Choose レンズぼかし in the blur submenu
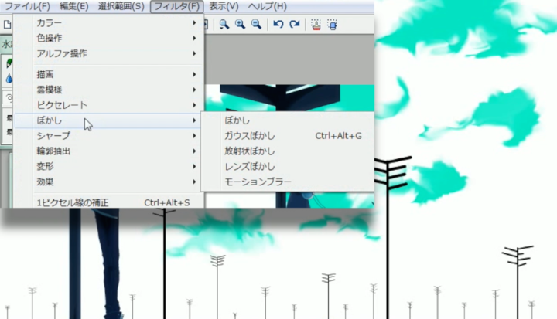557x319 pixels. coord(288,166)
